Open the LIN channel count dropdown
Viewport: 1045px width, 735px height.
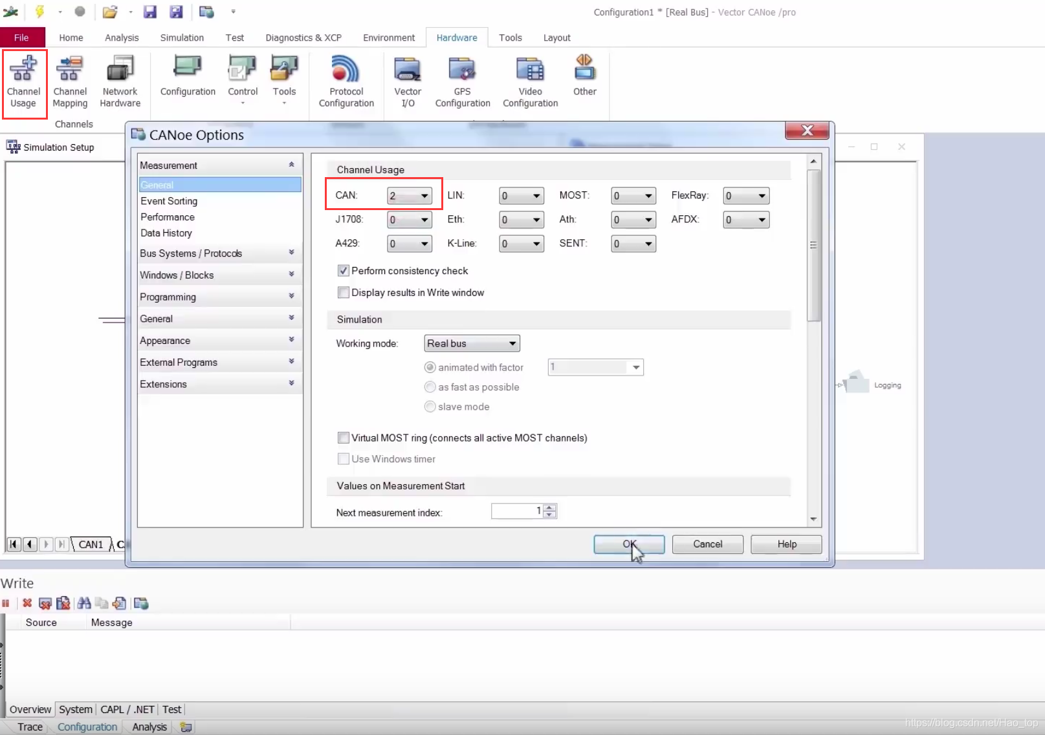522,196
